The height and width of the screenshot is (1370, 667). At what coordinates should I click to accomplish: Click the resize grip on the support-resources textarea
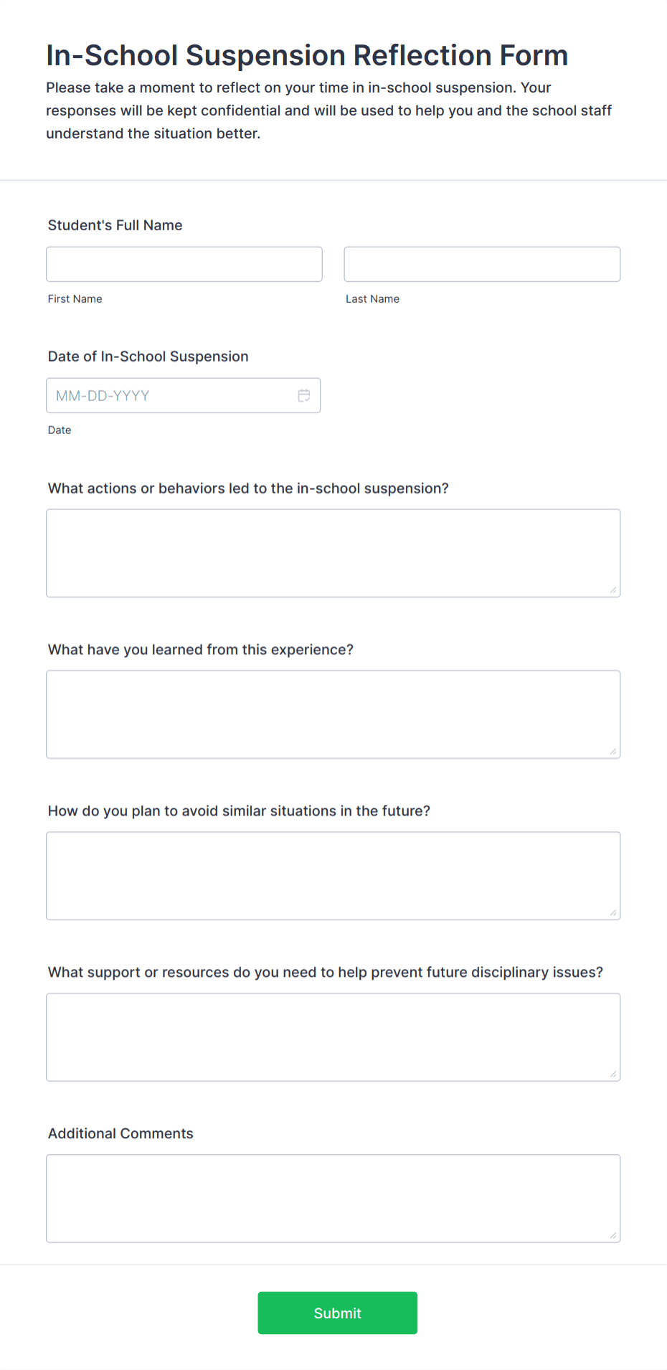(615, 1074)
